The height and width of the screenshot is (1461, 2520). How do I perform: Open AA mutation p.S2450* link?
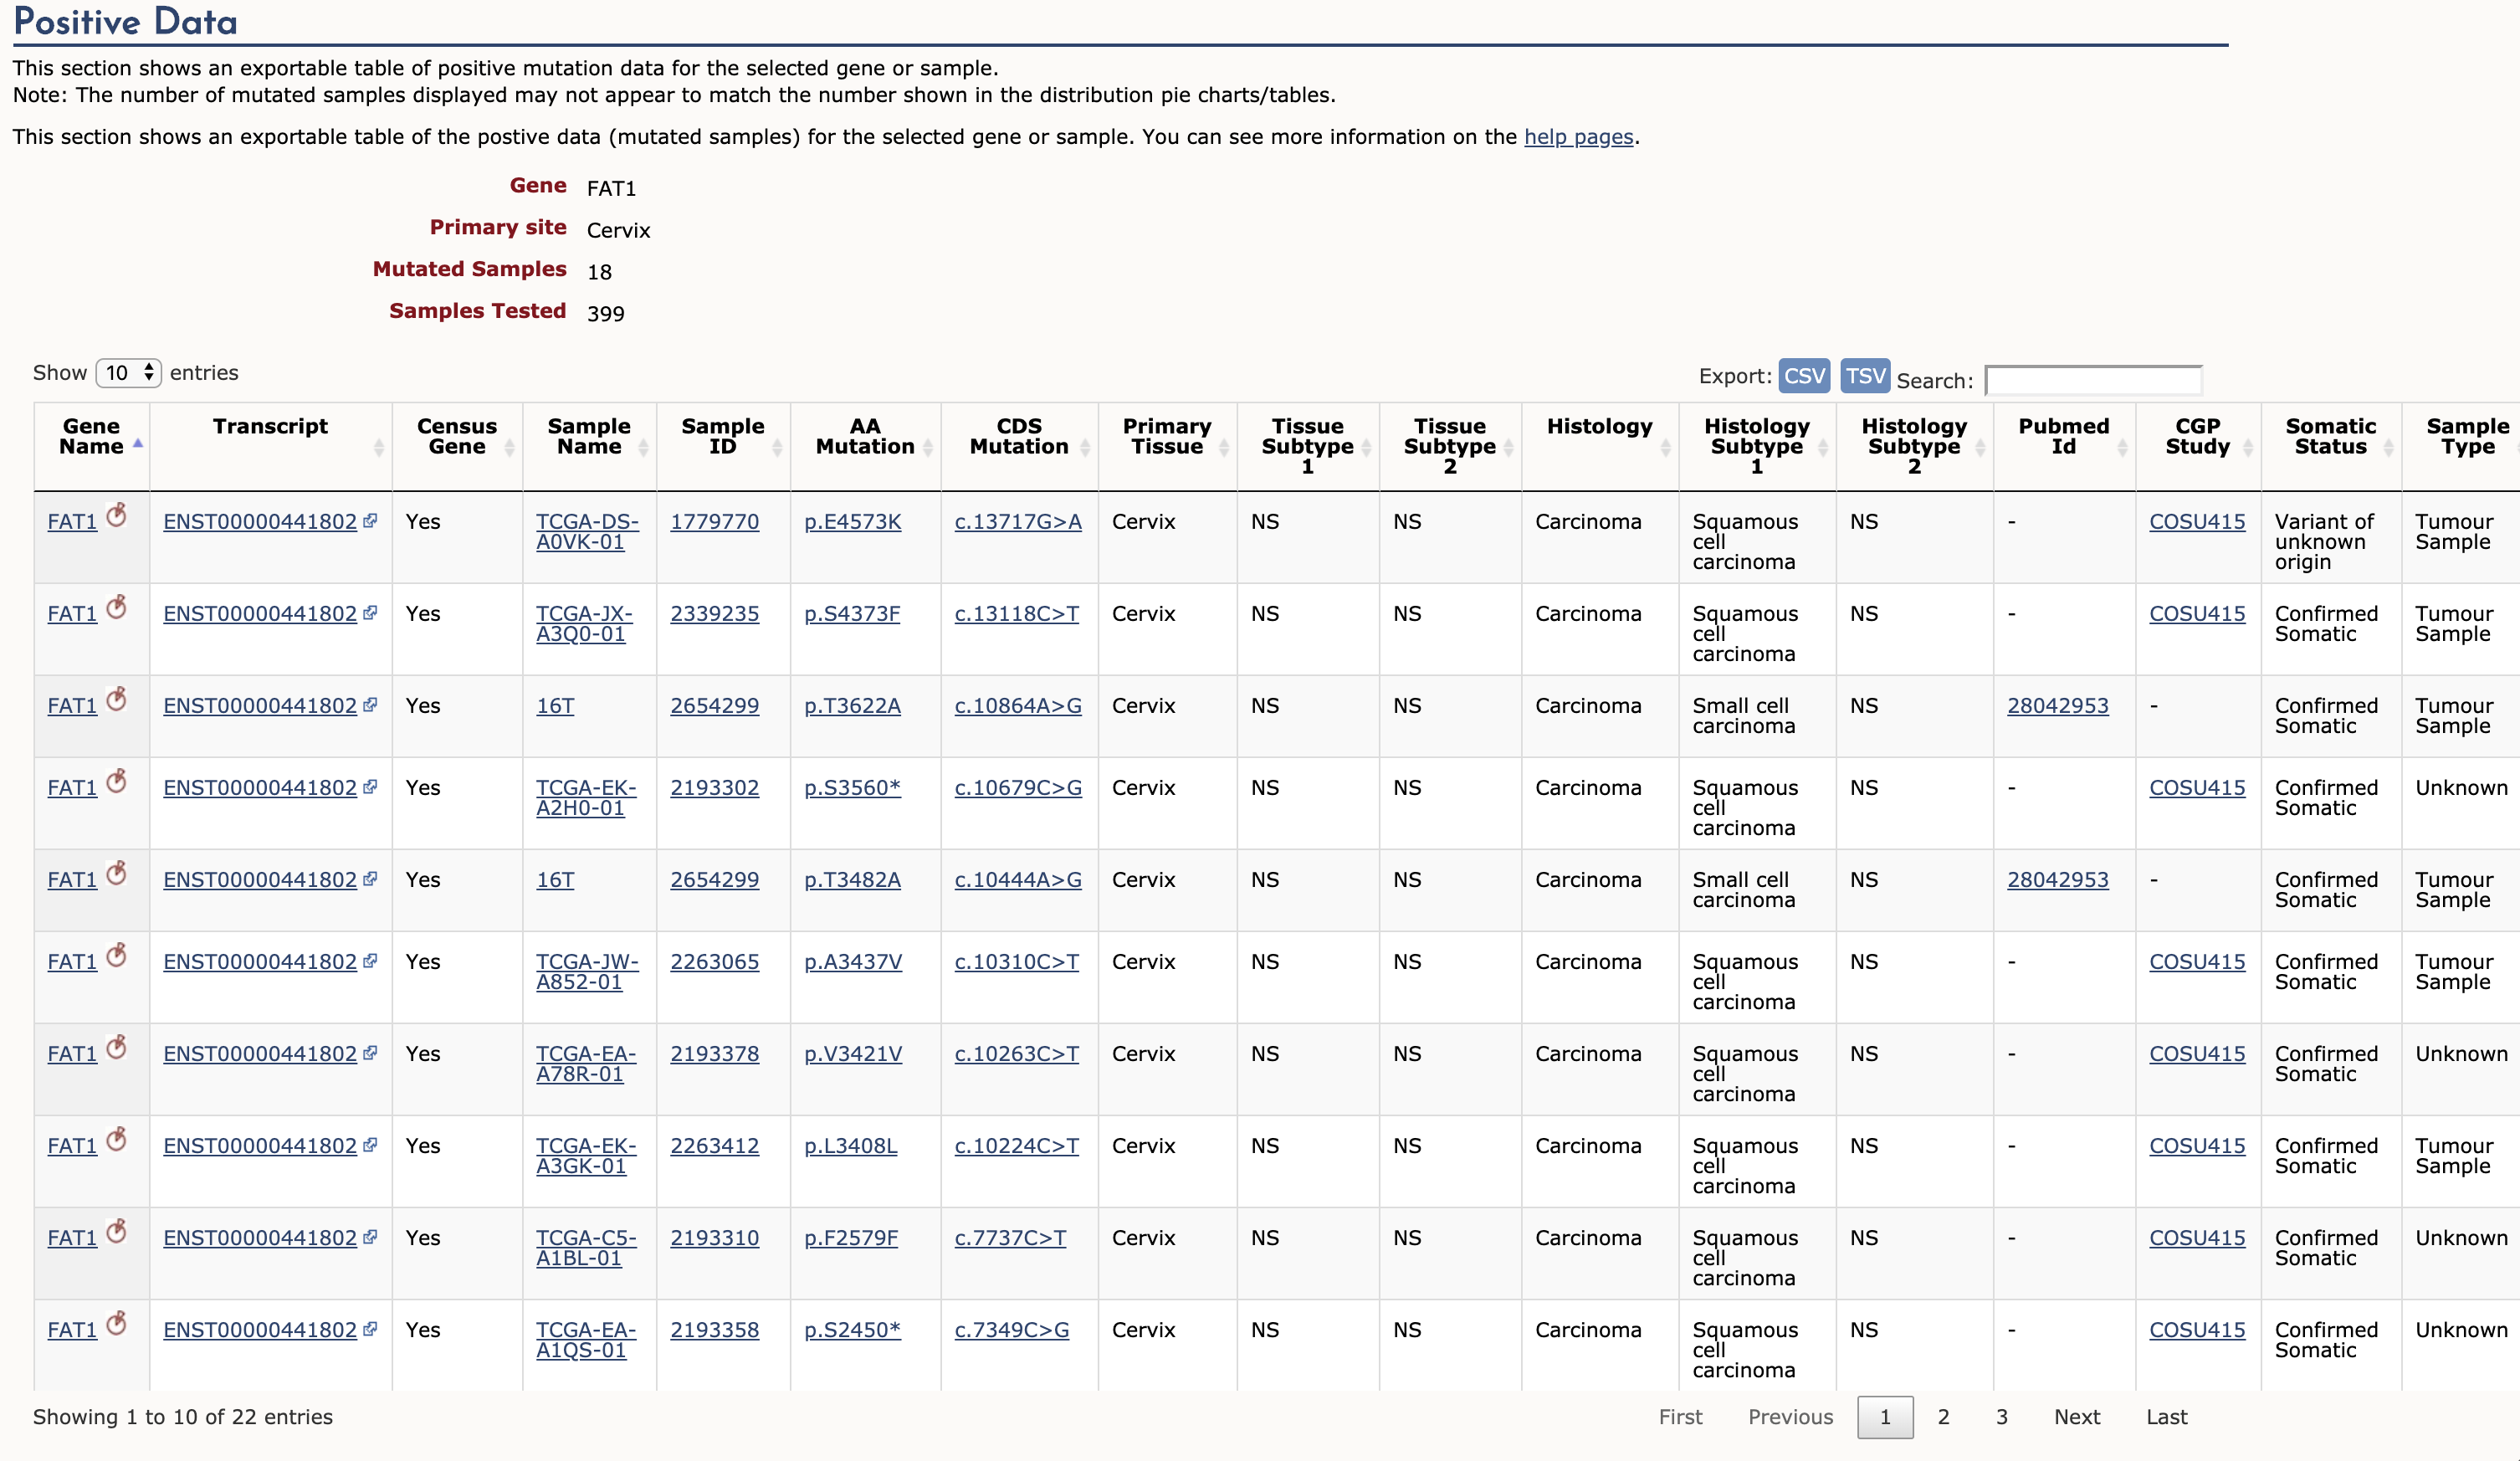coord(852,1330)
